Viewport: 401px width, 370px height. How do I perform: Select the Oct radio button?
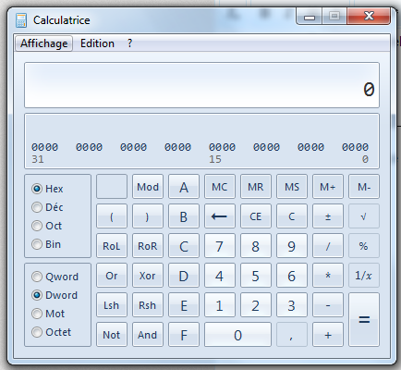[37, 226]
